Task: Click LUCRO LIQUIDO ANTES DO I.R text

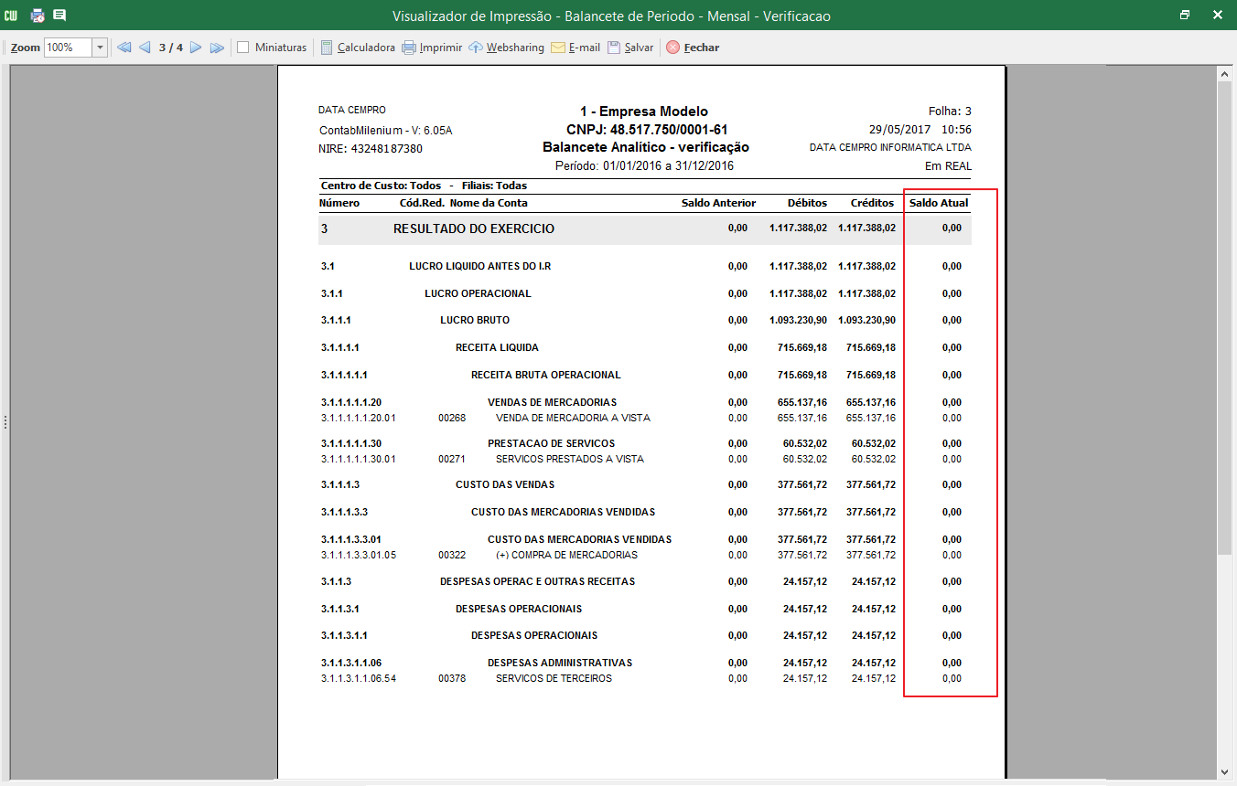Action: coord(480,267)
